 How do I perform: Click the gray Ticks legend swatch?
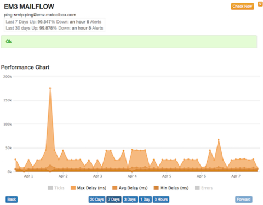(50, 188)
